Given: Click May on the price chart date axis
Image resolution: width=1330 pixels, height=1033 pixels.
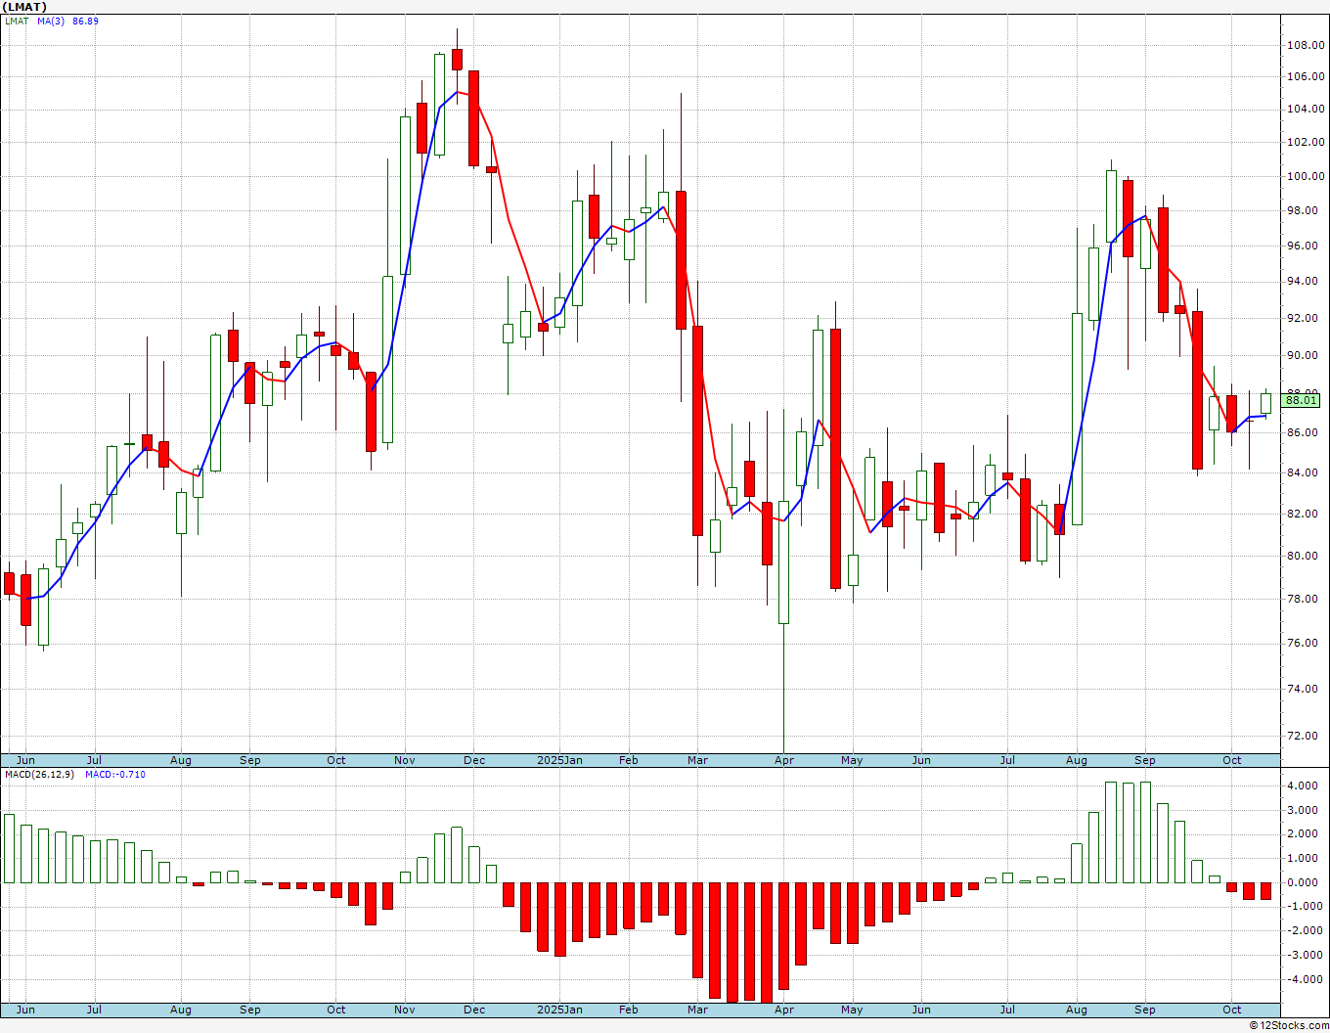Looking at the screenshot, I should [x=852, y=760].
